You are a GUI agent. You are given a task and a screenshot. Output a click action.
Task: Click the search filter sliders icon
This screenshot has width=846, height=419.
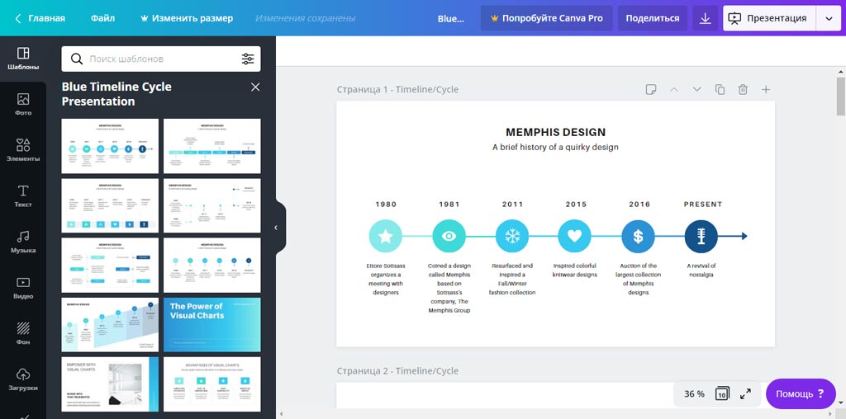click(248, 59)
